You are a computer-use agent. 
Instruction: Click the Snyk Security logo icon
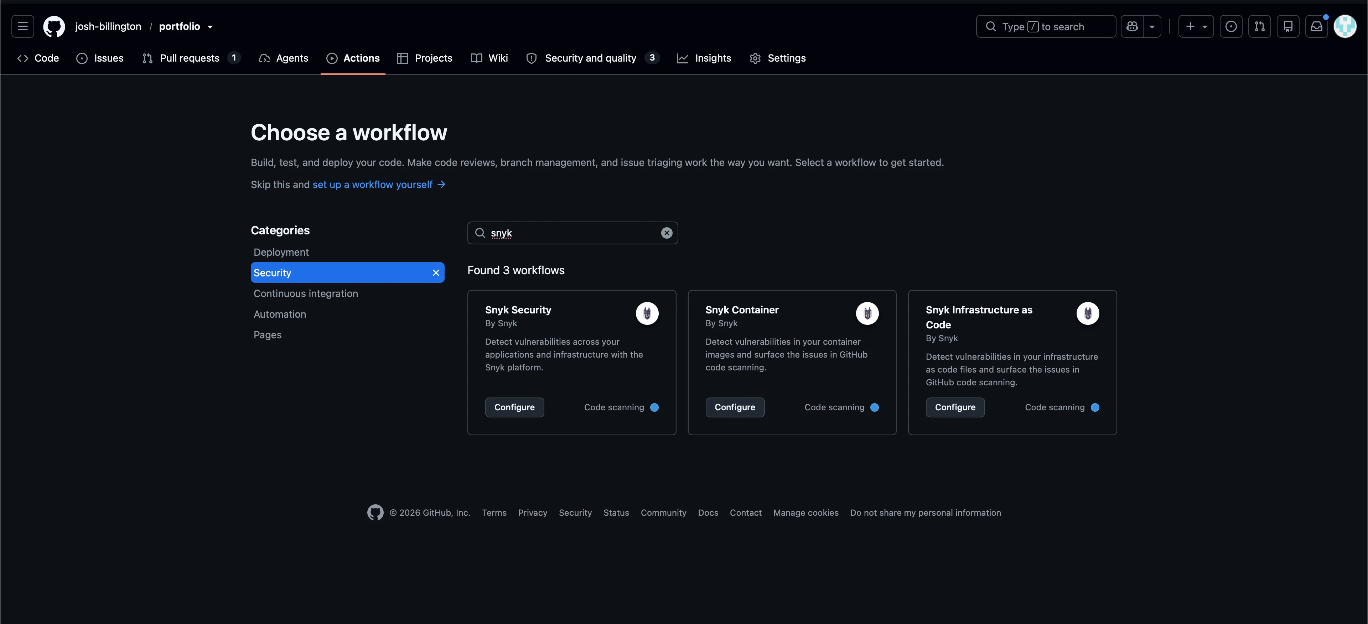click(x=647, y=313)
